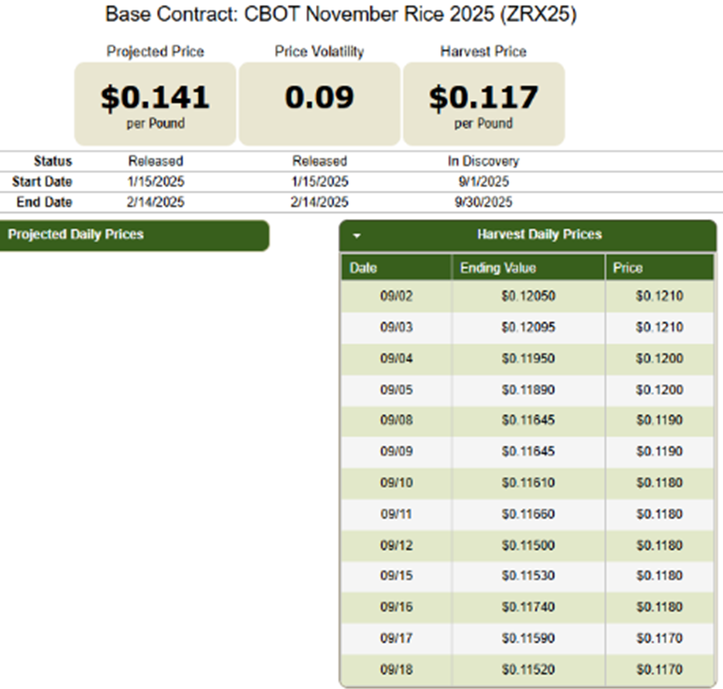Click the 09/08 date cell
This screenshot has height=689, width=723.
396,420
